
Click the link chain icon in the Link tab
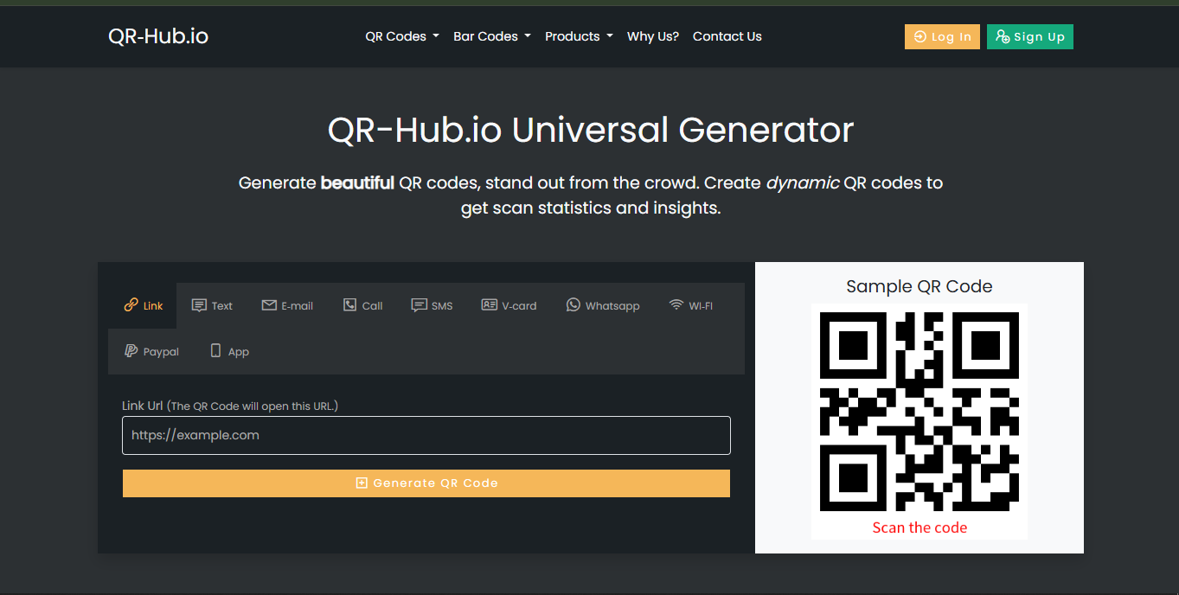[131, 305]
